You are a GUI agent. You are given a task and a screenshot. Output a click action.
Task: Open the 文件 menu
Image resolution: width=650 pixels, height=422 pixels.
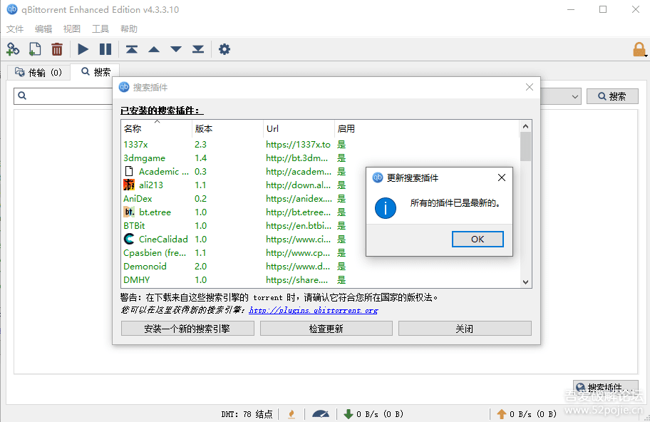tap(15, 29)
